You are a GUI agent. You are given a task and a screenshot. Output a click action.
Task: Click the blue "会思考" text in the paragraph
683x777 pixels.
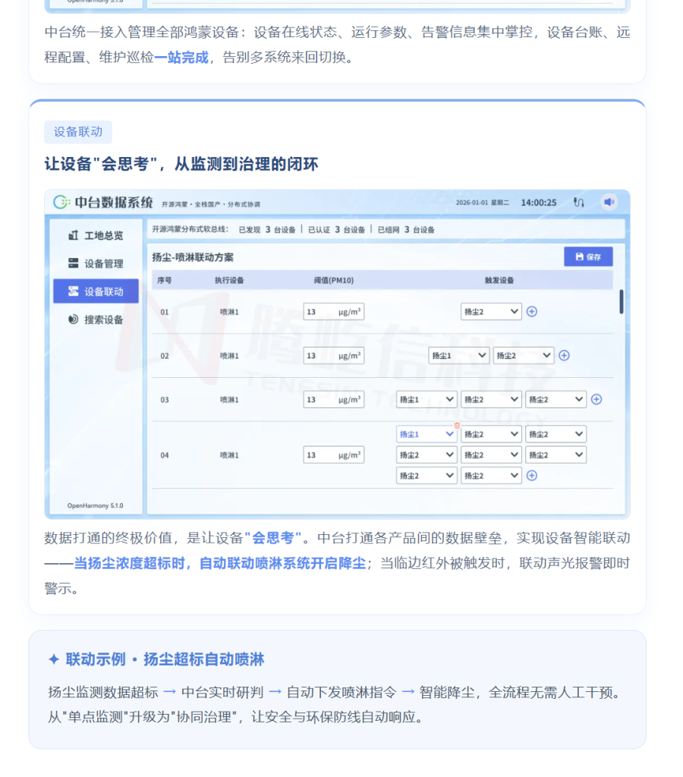tap(273, 538)
